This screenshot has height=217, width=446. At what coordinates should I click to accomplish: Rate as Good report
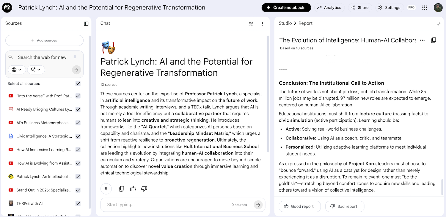[x=300, y=206]
